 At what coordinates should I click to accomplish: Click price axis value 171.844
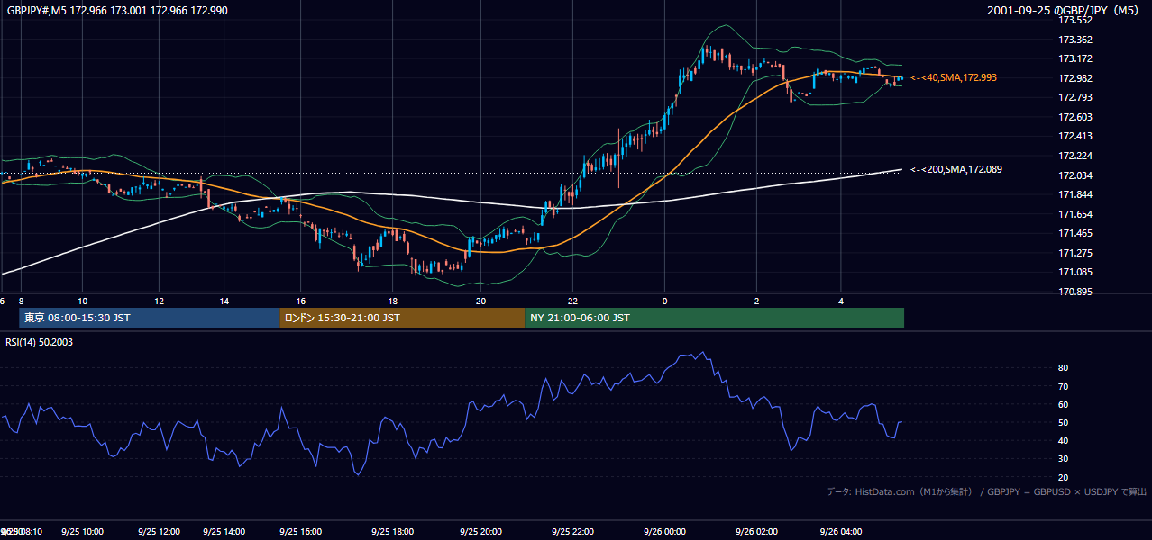[1074, 194]
